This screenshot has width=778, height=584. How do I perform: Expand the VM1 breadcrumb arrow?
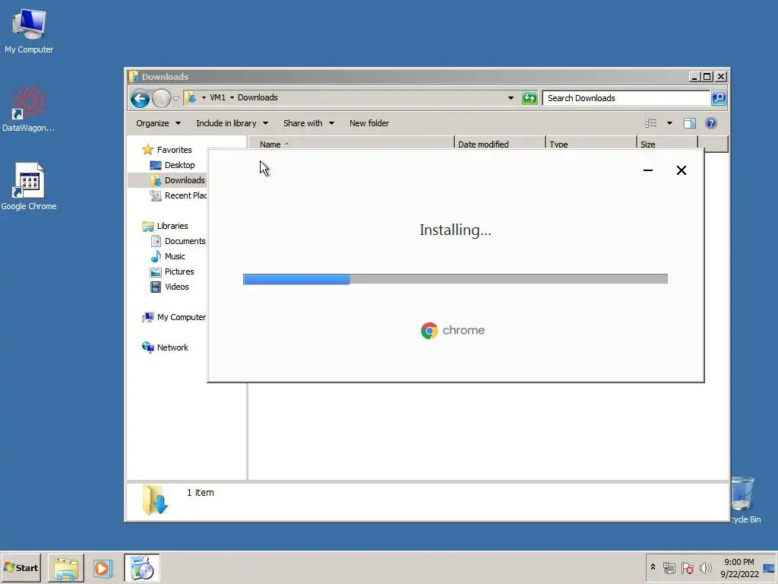pos(232,98)
